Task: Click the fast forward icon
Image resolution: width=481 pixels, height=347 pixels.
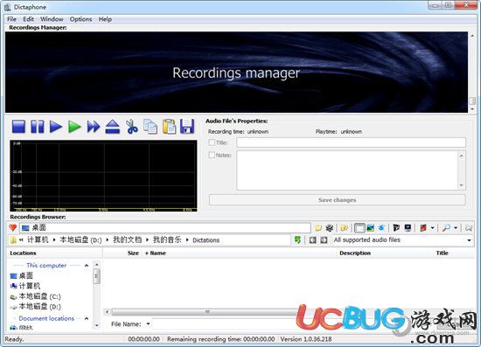Action: [x=94, y=126]
